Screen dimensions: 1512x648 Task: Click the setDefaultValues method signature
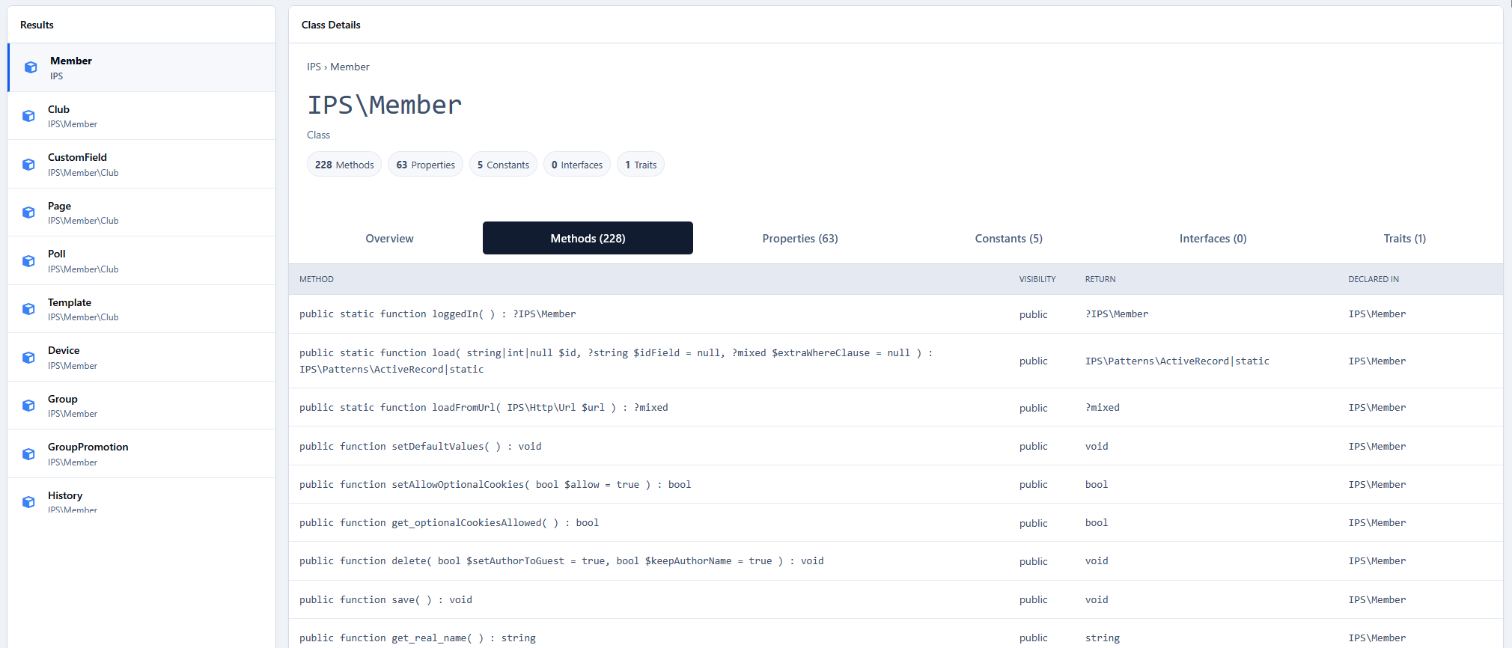point(420,447)
